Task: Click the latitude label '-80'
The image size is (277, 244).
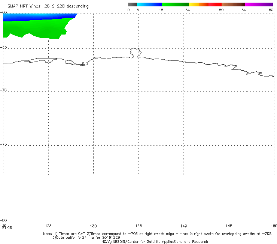Action: pyautogui.click(x=3, y=220)
